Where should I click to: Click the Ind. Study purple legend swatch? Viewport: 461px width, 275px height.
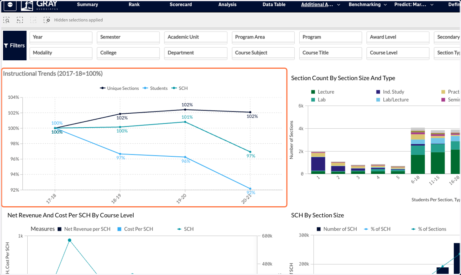378,92
